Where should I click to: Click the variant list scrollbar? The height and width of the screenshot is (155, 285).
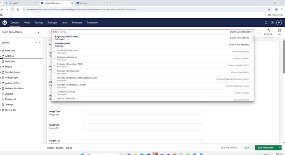click(x=253, y=39)
